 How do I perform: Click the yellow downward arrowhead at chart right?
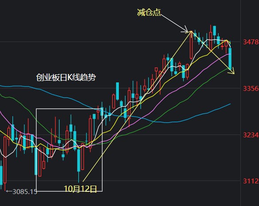pos(232,71)
